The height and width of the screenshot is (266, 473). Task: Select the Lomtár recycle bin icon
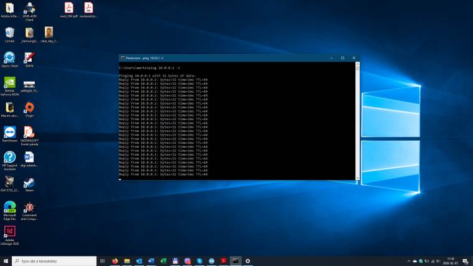tap(10, 32)
